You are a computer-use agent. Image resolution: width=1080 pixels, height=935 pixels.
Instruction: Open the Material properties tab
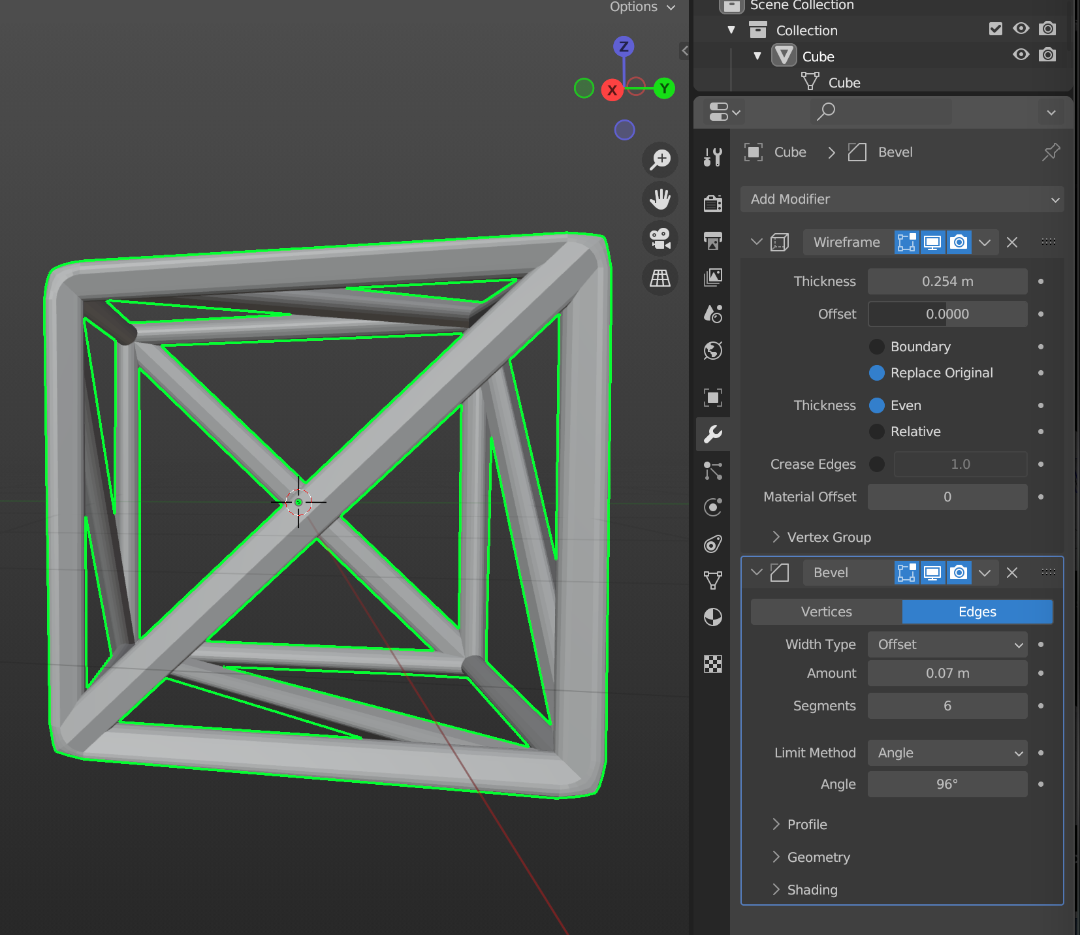pyautogui.click(x=713, y=617)
